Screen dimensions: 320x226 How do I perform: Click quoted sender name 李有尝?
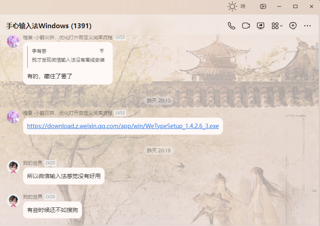39,51
